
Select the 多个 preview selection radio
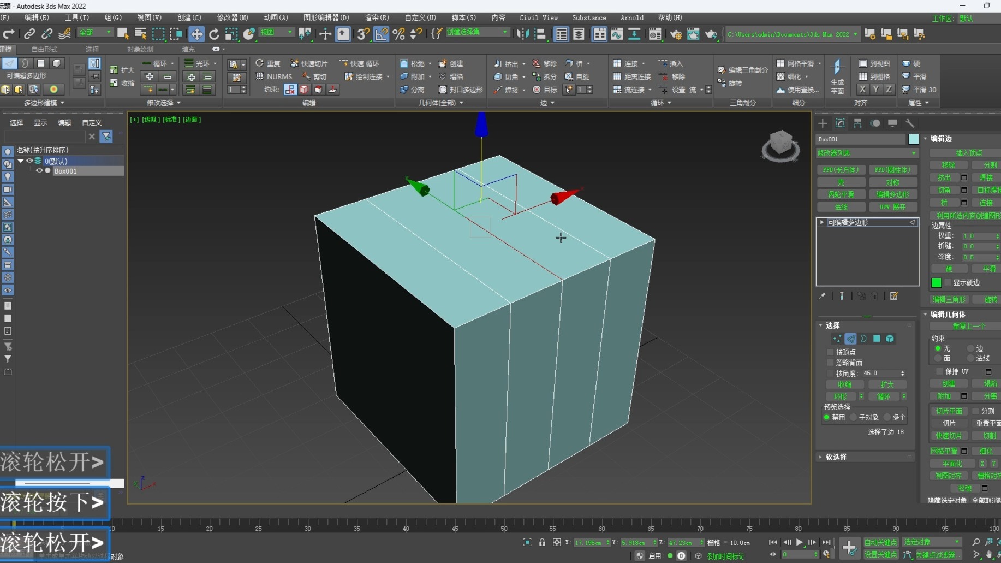pos(887,417)
